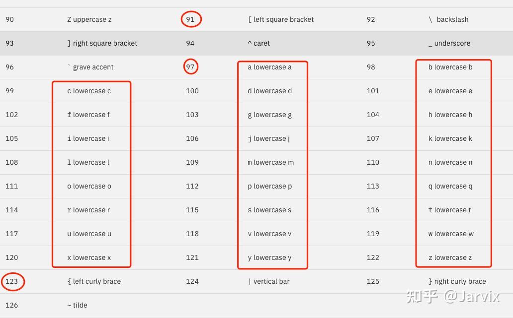Click the '] right square bracket' cell
513x318 pixels.
click(x=102, y=43)
